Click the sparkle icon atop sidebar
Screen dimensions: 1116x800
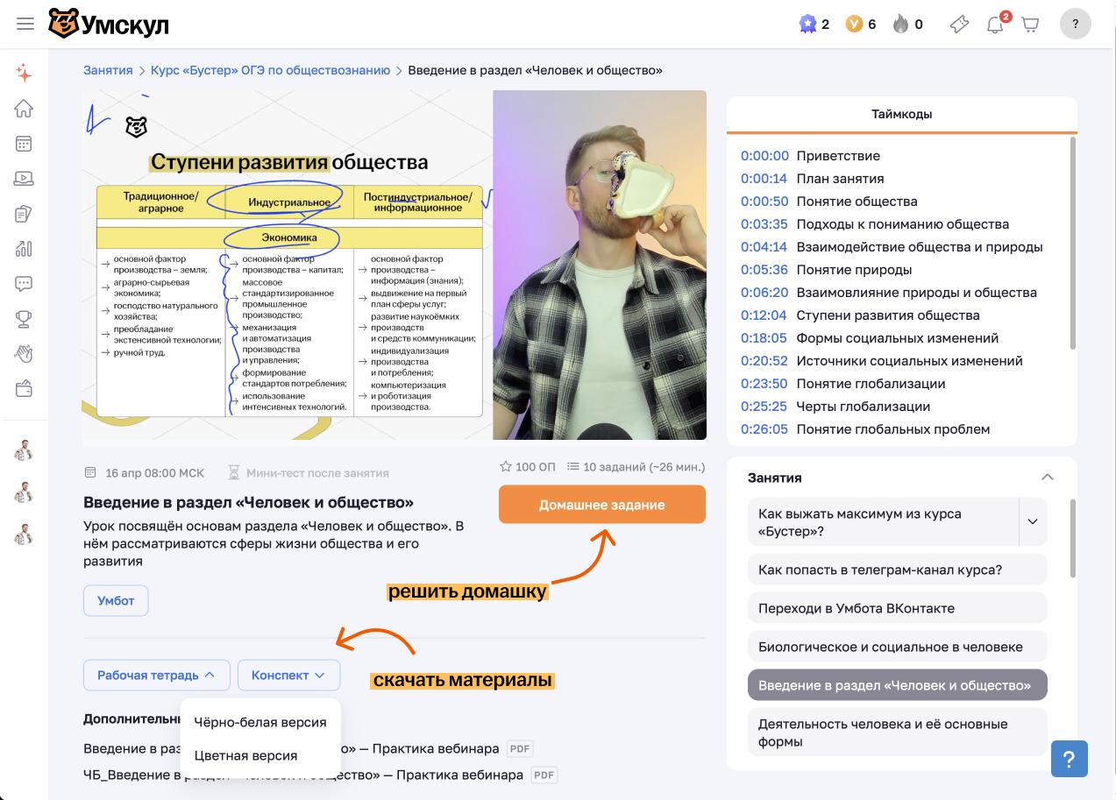(24, 73)
